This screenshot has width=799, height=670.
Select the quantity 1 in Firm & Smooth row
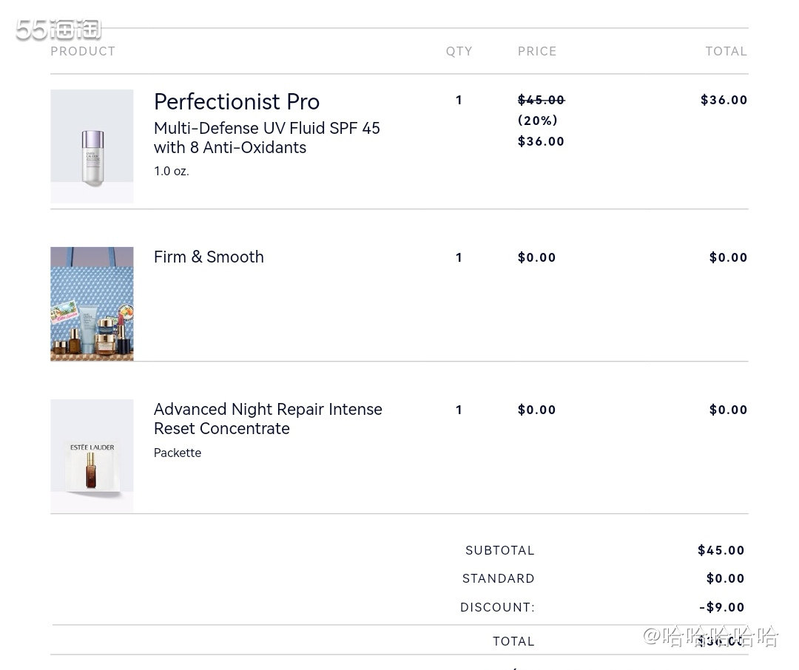pos(459,258)
